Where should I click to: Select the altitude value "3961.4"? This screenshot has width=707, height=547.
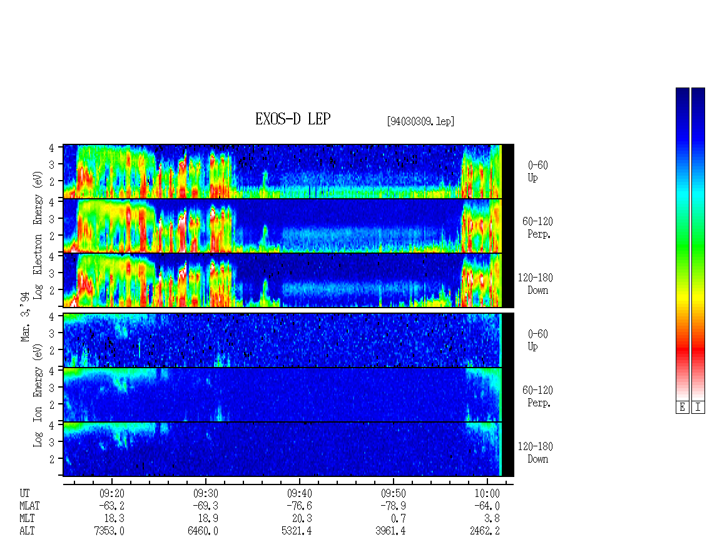tap(390, 531)
